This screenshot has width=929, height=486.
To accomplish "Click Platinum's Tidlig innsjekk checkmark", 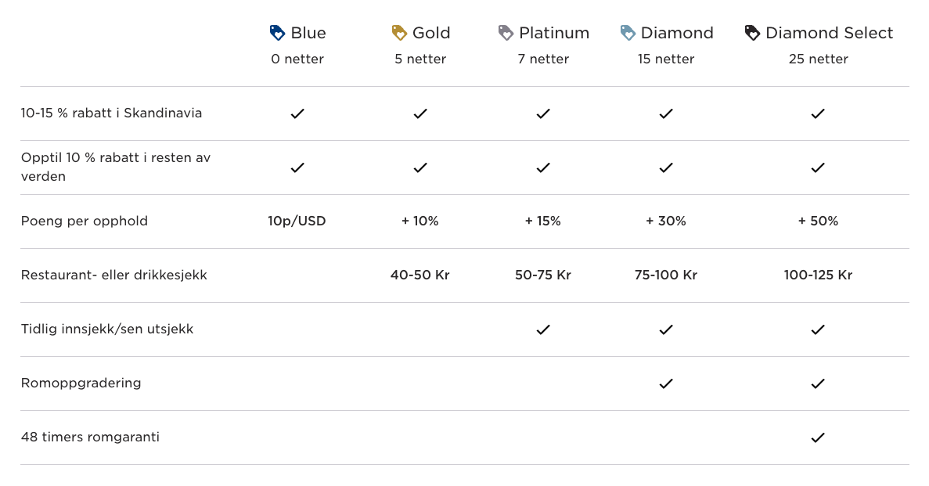I will (542, 329).
